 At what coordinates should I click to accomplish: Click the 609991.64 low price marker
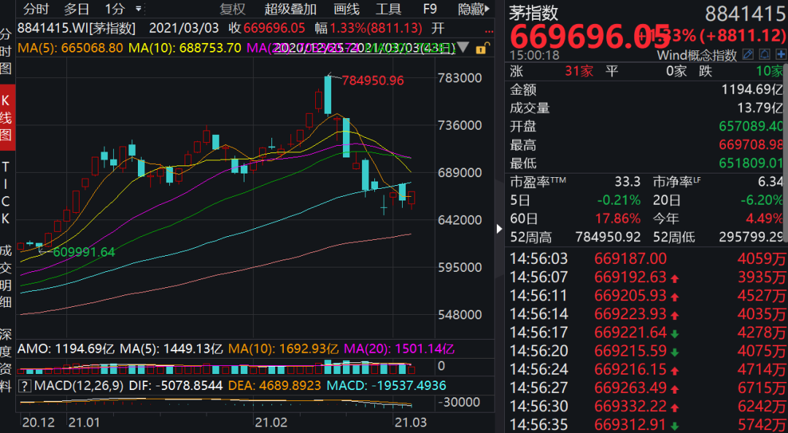coord(84,252)
